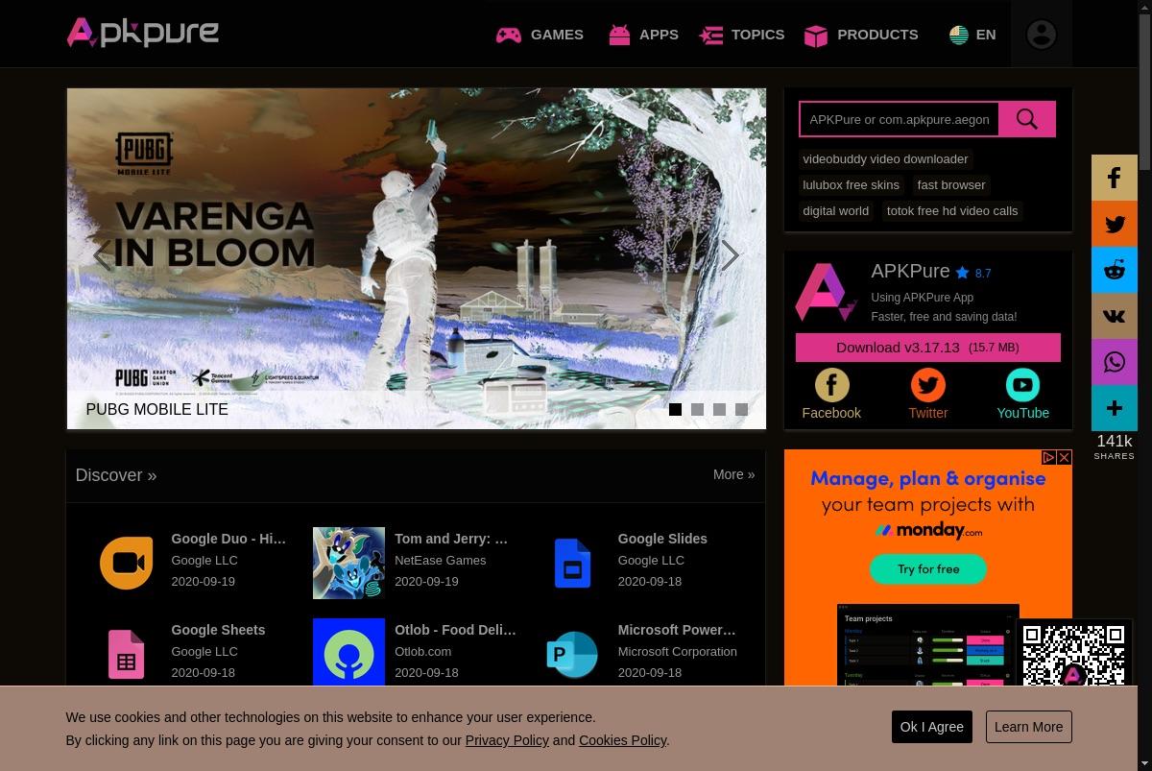Open the Google Slides app icon

pos(572,563)
